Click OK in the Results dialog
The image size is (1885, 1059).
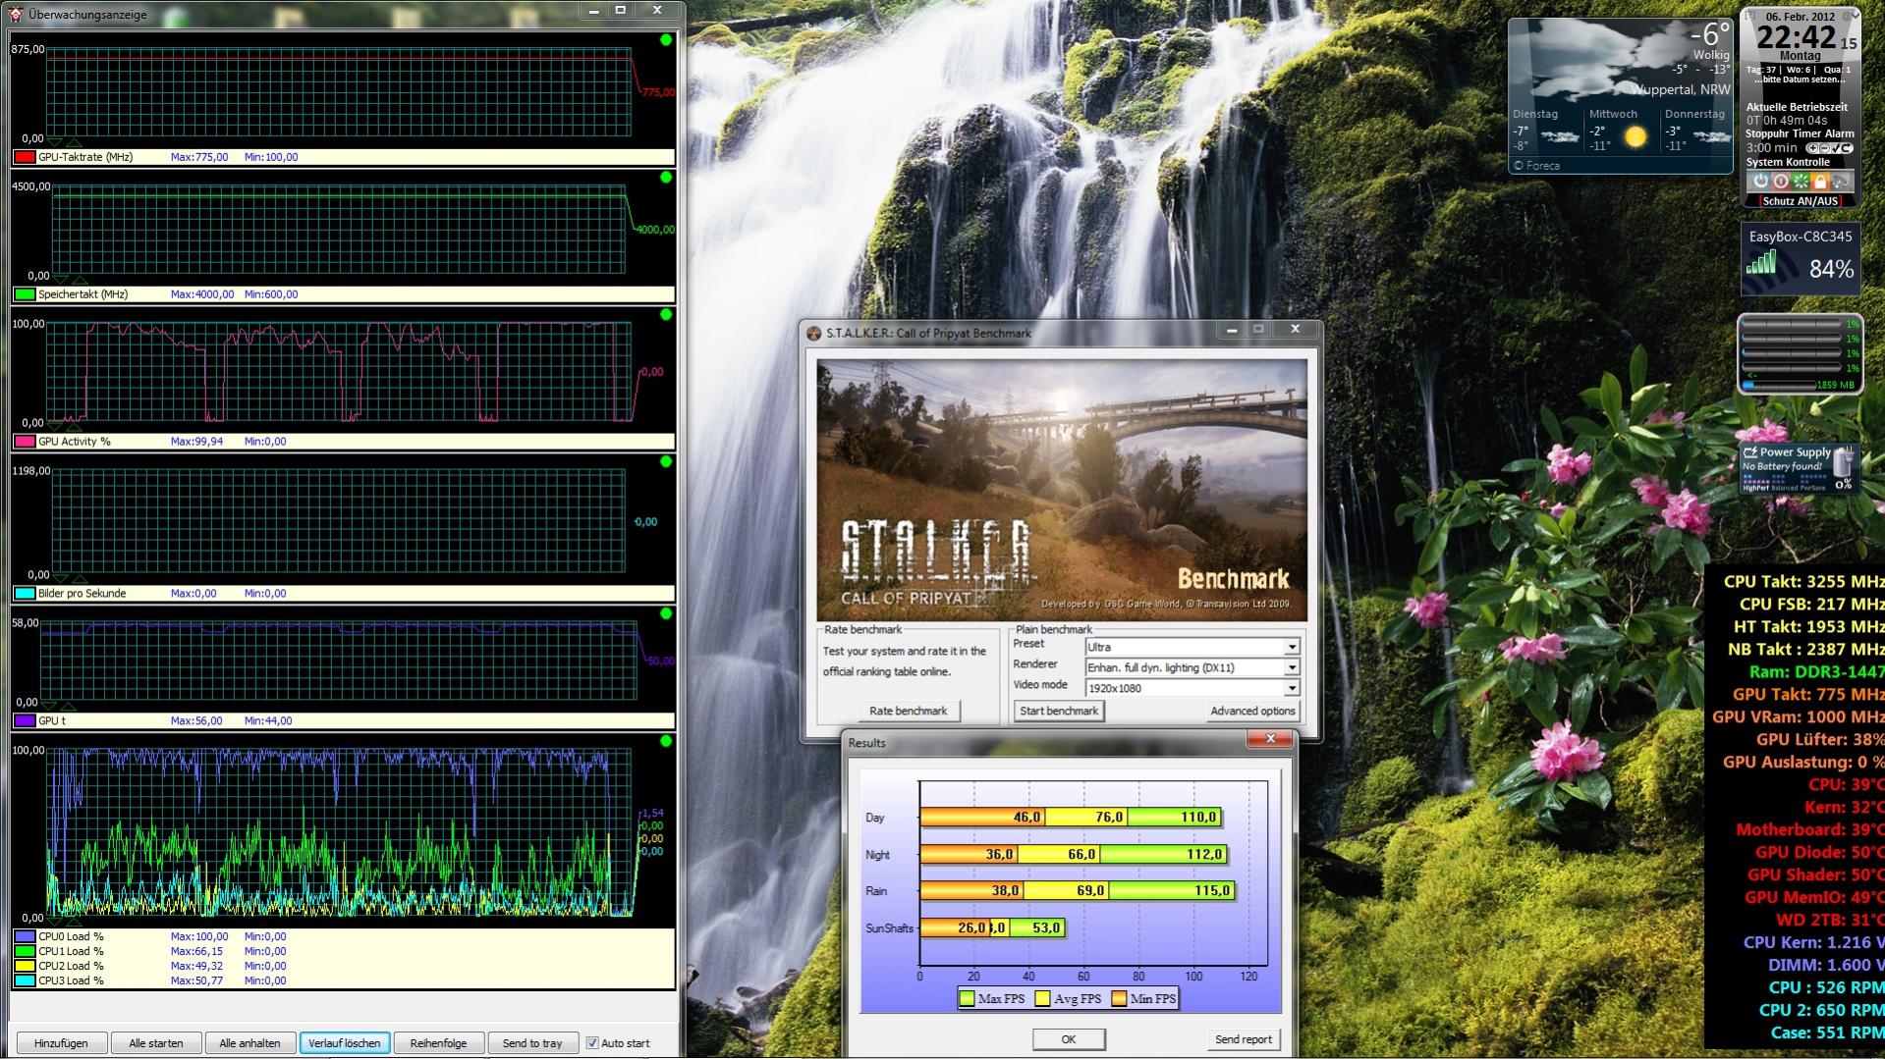click(1069, 1038)
